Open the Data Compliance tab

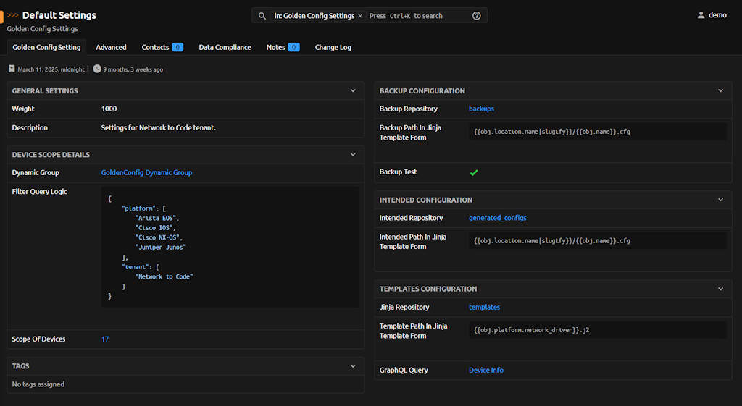225,48
